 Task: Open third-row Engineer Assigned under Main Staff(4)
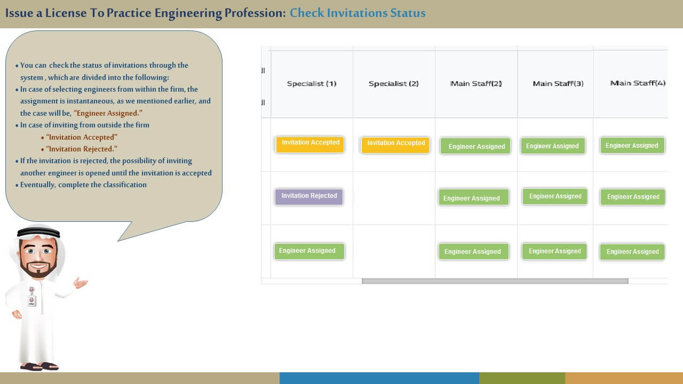pos(632,252)
